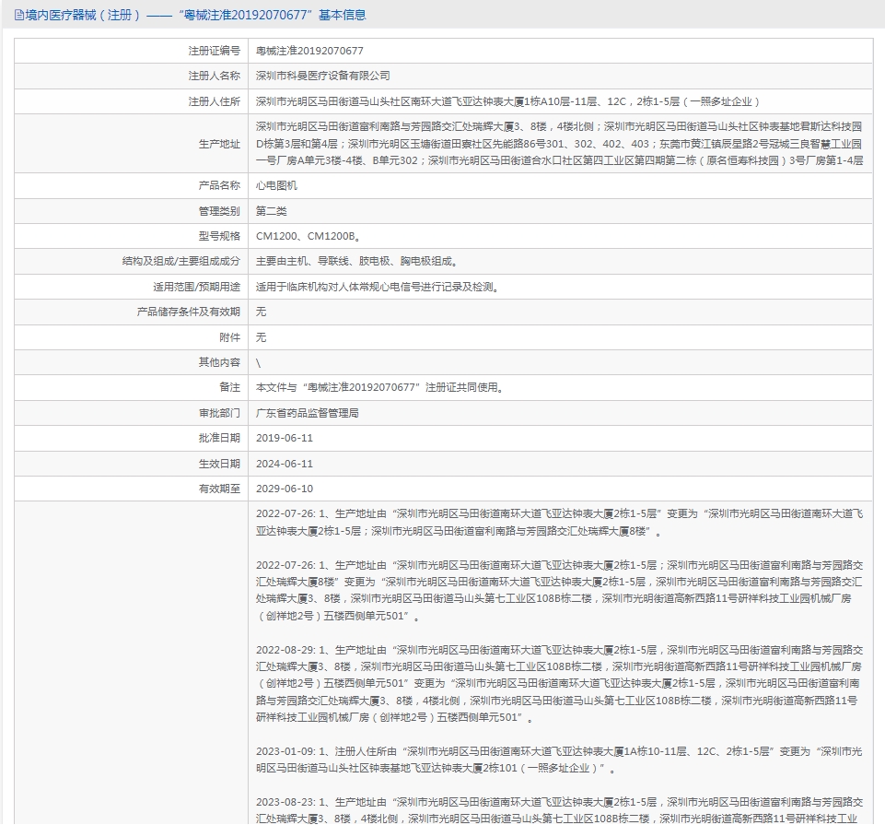Click the 产品名称 label

click(x=219, y=185)
